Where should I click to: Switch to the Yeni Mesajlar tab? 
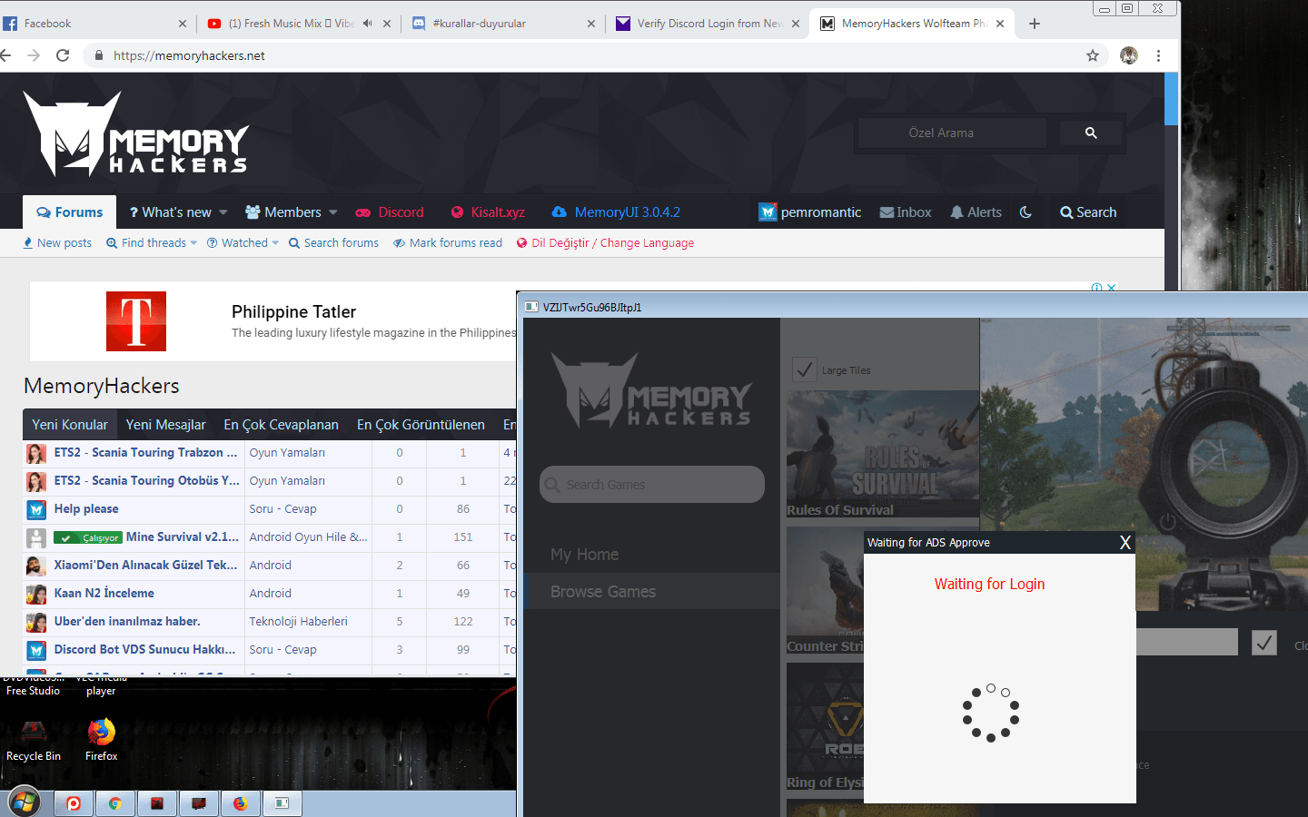165,425
